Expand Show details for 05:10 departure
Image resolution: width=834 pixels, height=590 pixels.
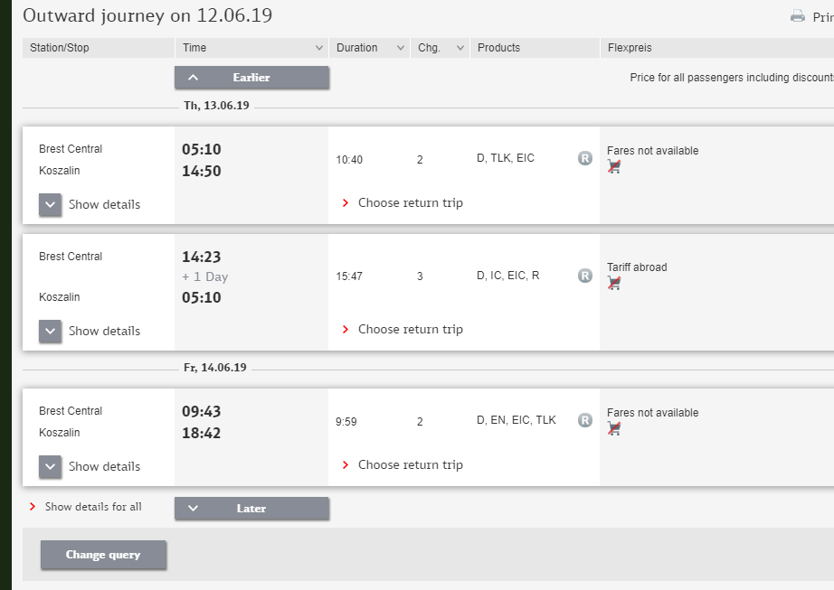pyautogui.click(x=50, y=204)
